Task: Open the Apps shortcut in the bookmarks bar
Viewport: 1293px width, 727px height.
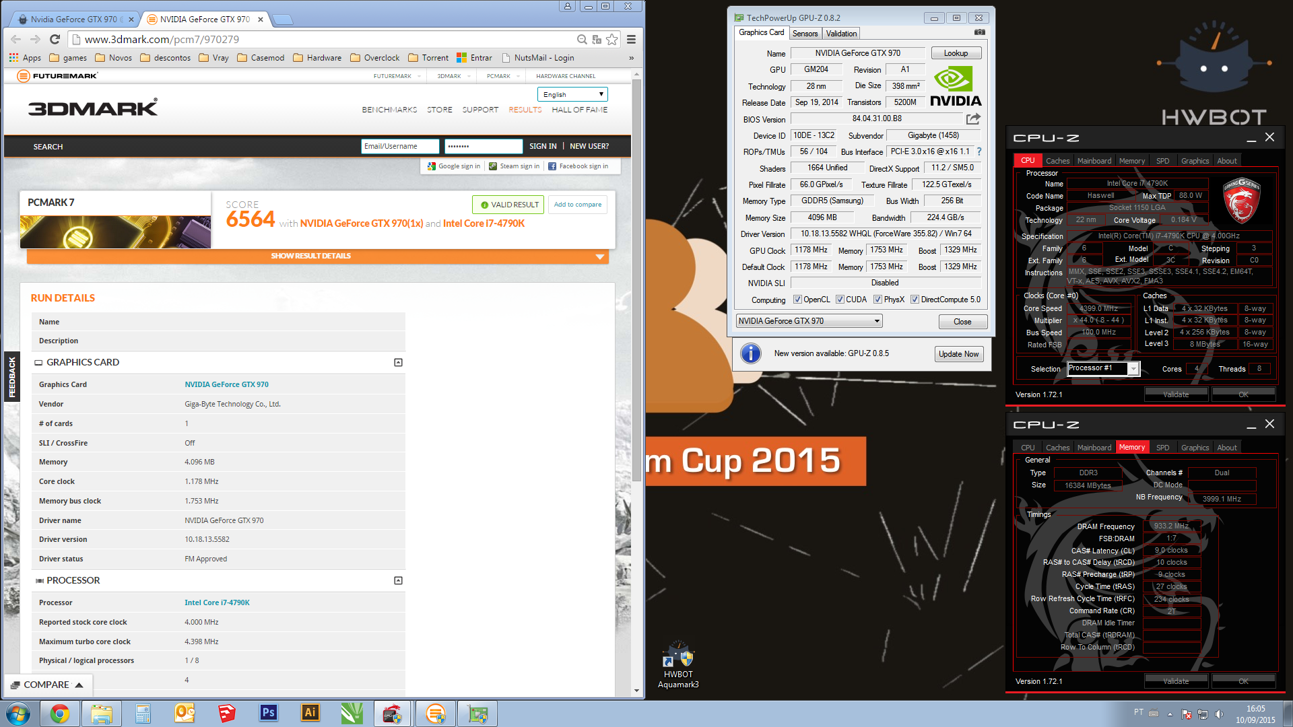Action: (x=25, y=58)
